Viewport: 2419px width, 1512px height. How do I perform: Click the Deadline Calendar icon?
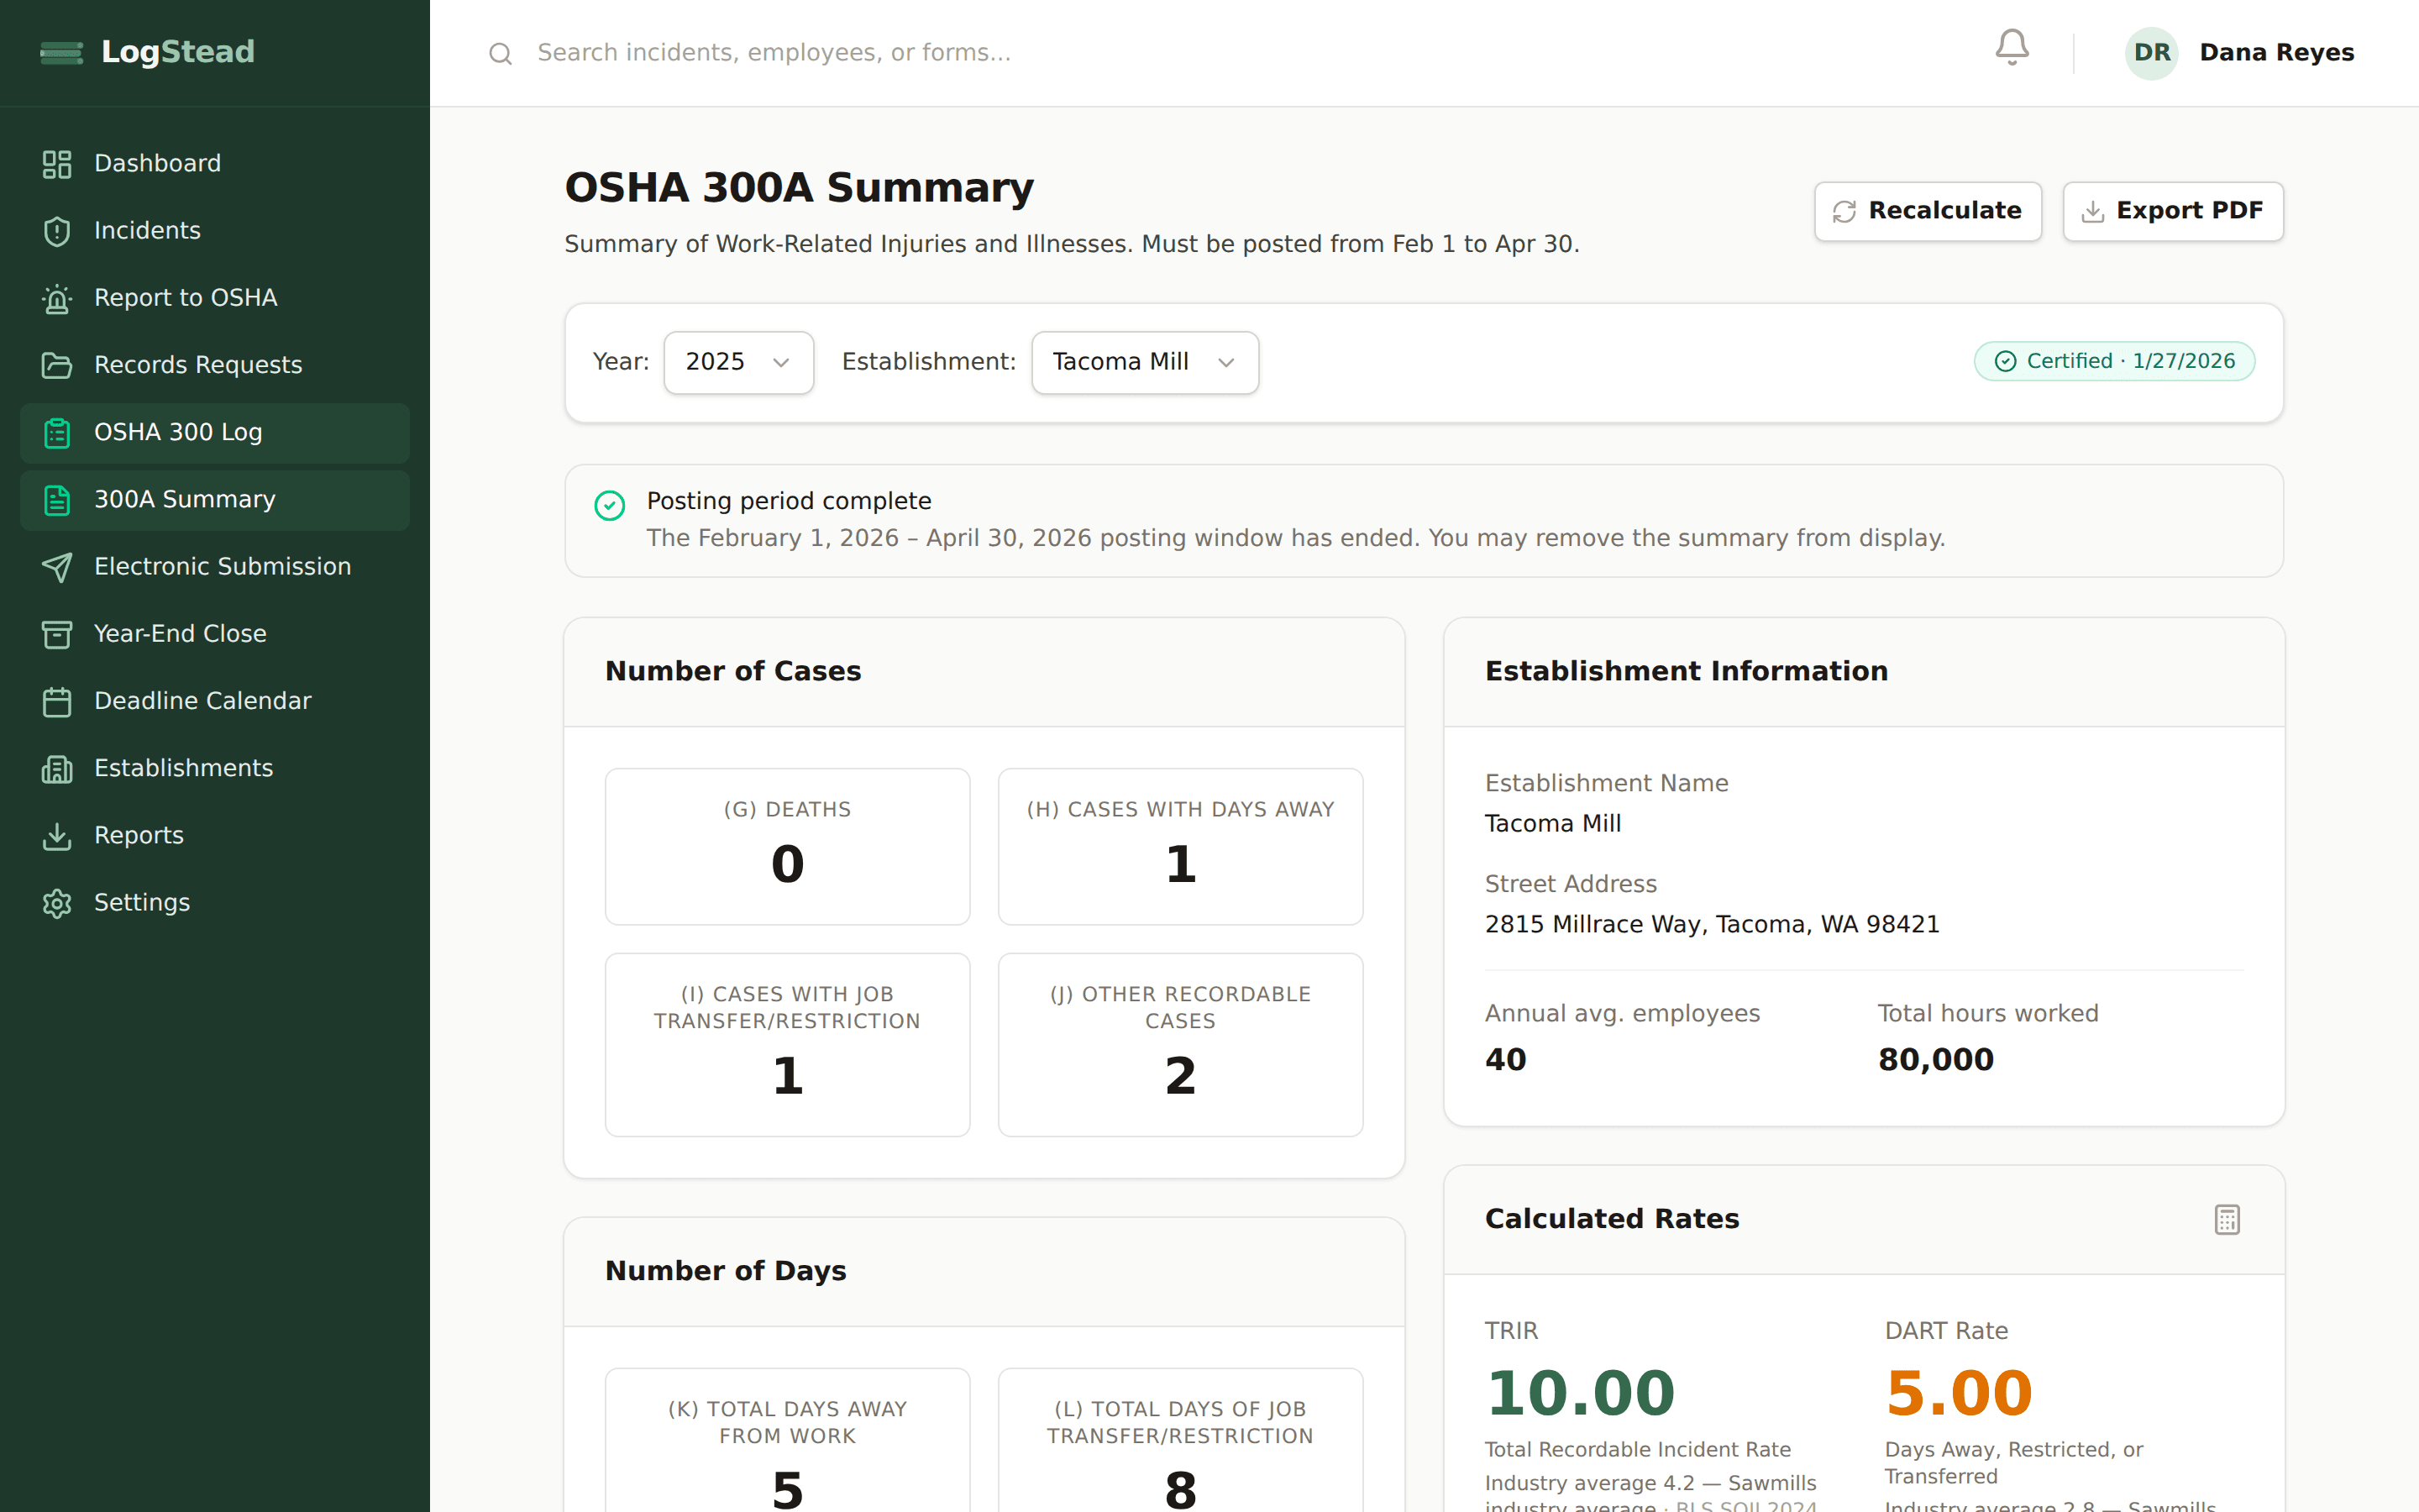(57, 701)
